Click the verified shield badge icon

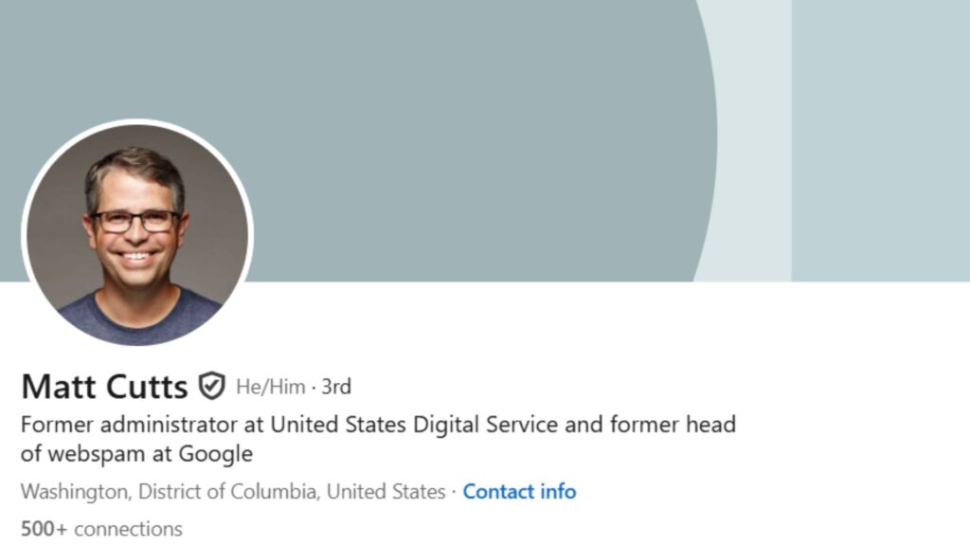coord(211,386)
